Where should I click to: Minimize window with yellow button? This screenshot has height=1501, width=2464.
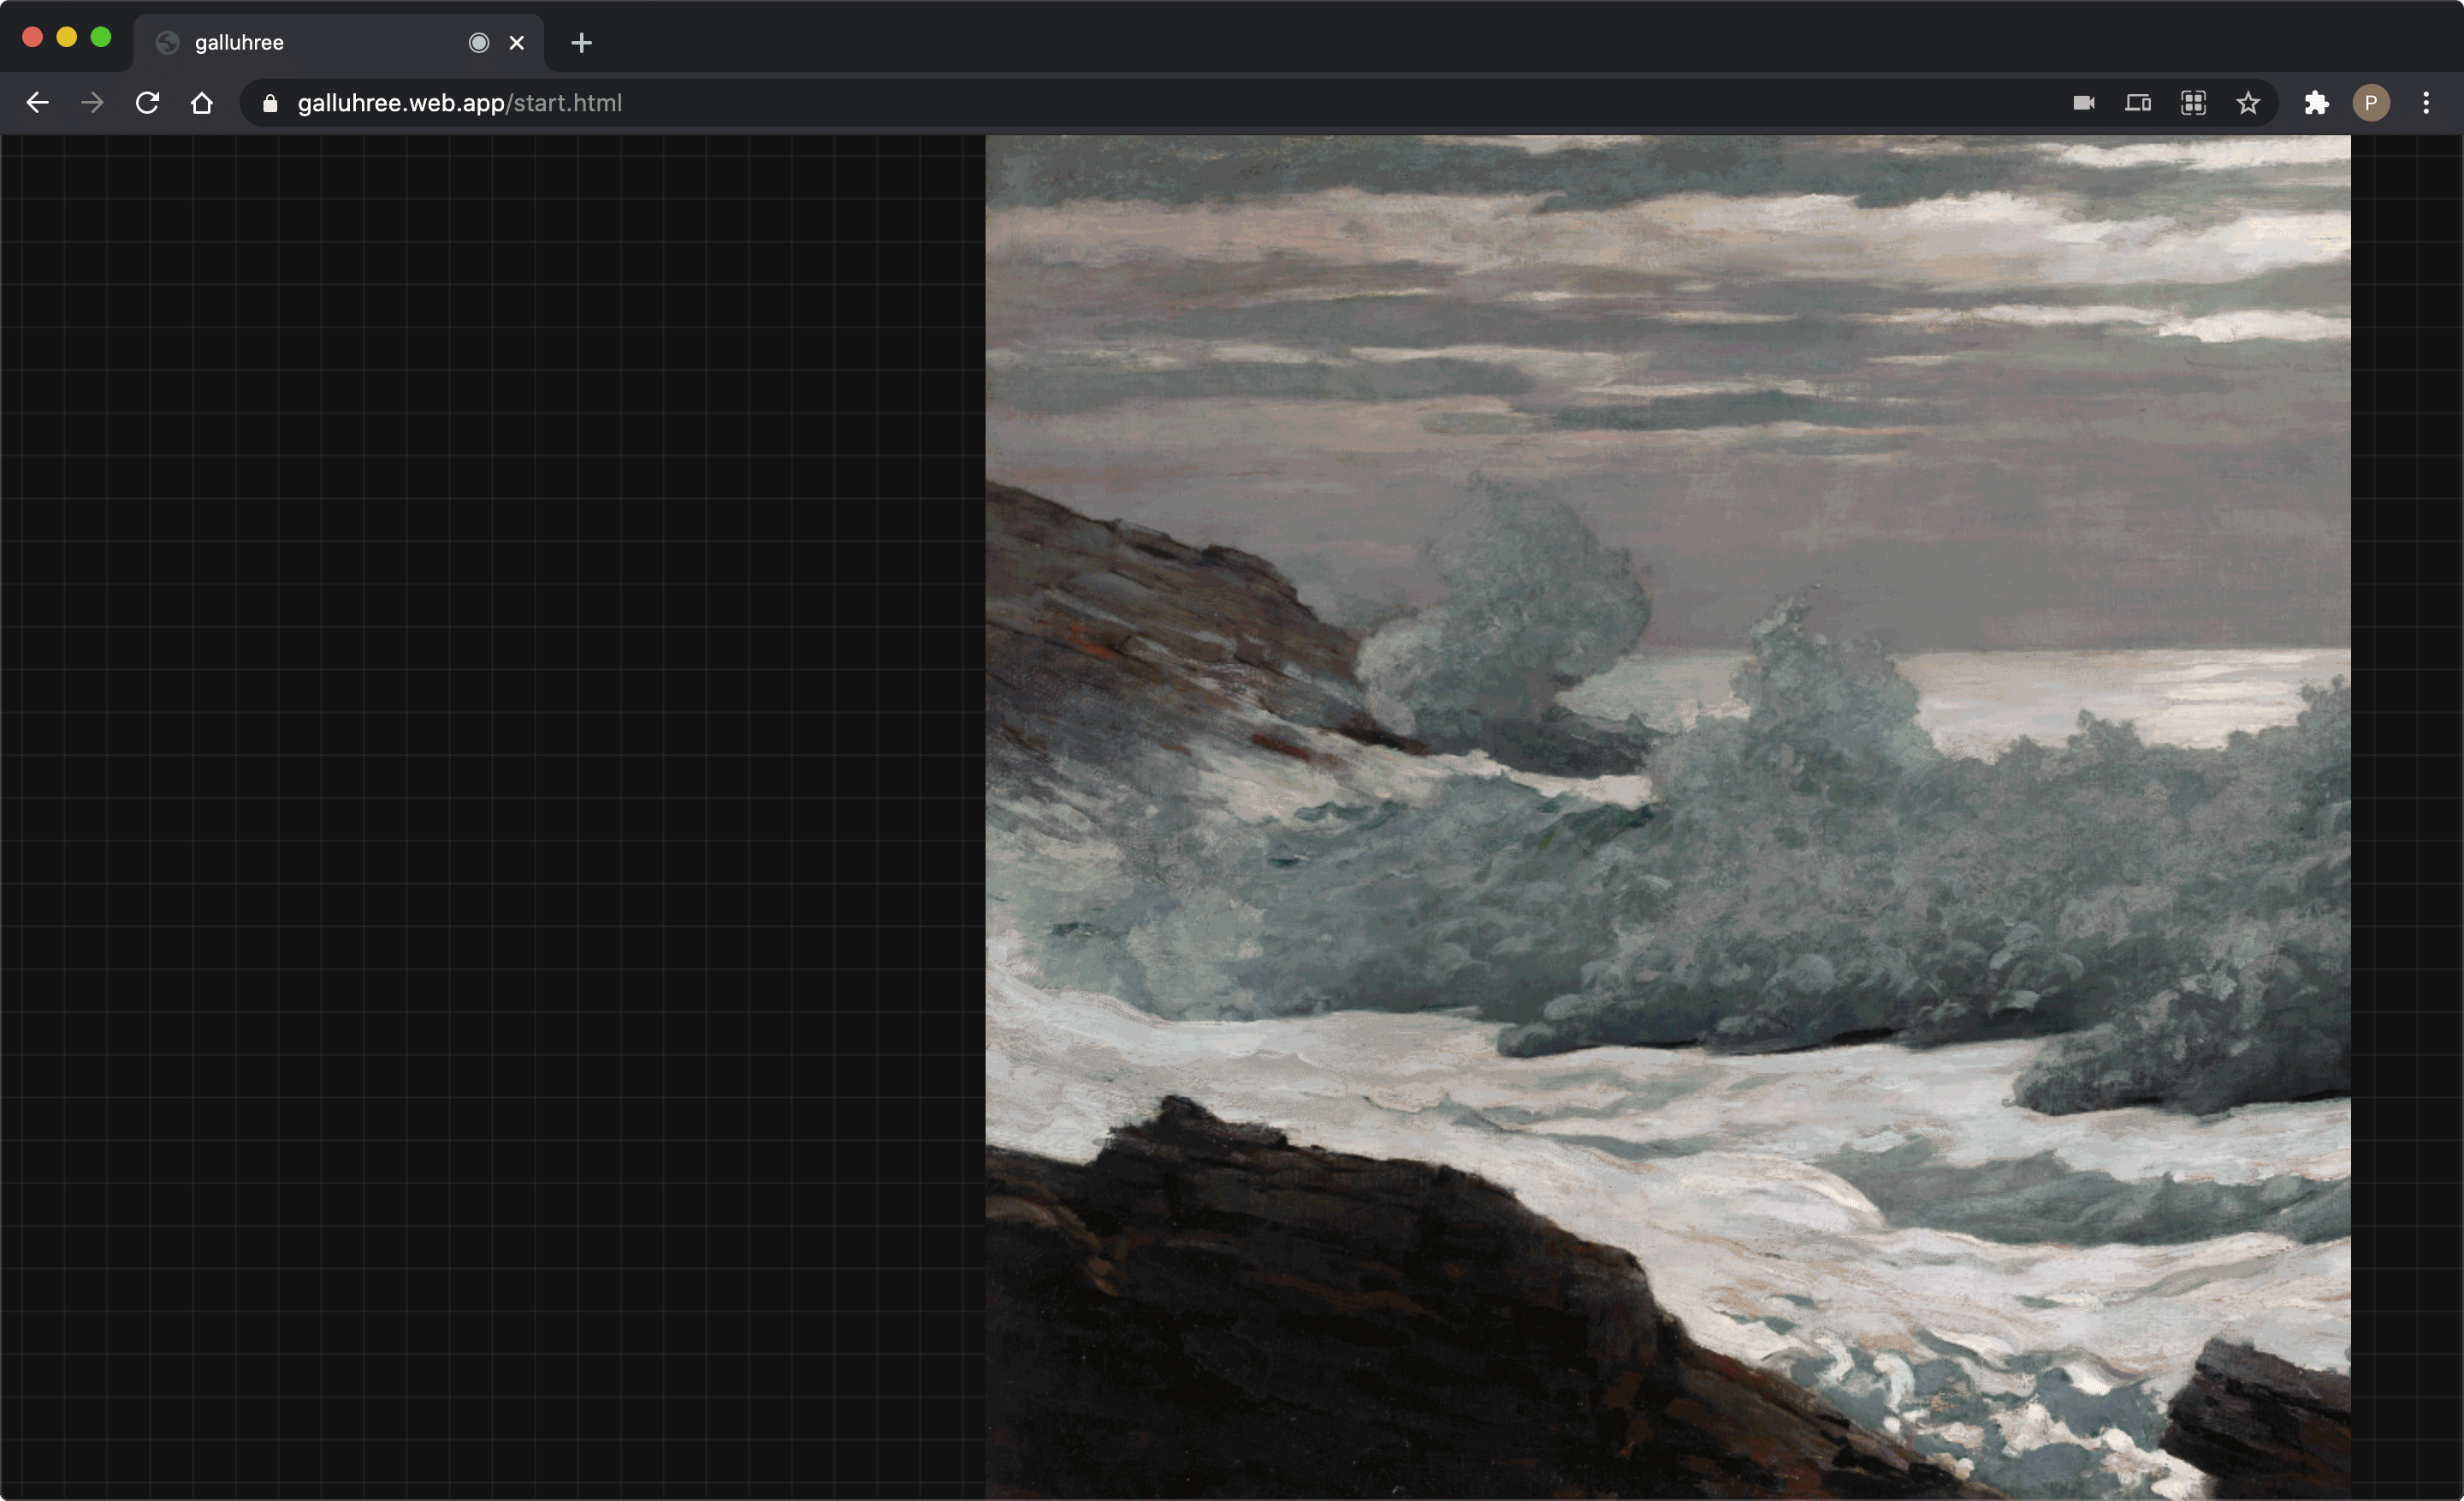[x=67, y=37]
